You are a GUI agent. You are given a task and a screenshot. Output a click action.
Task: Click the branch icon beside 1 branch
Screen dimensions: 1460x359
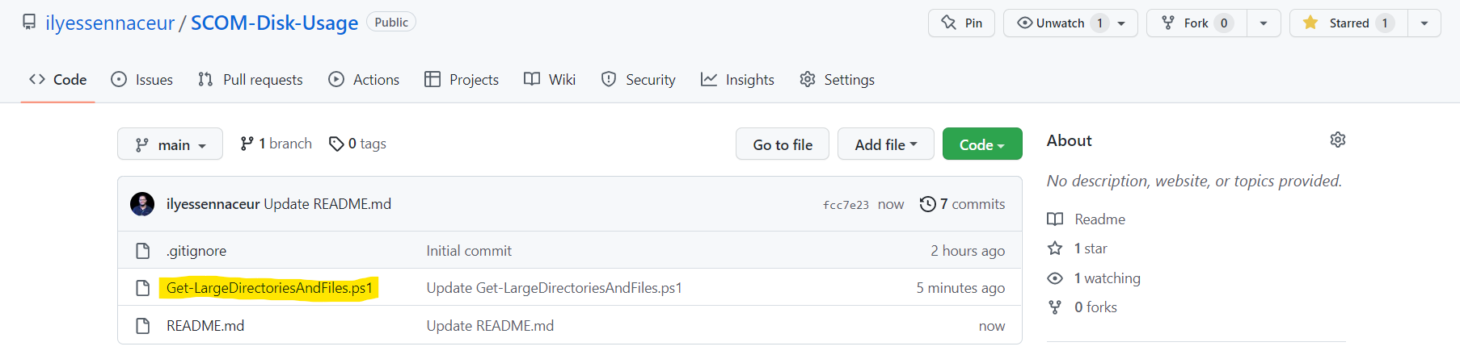point(247,144)
